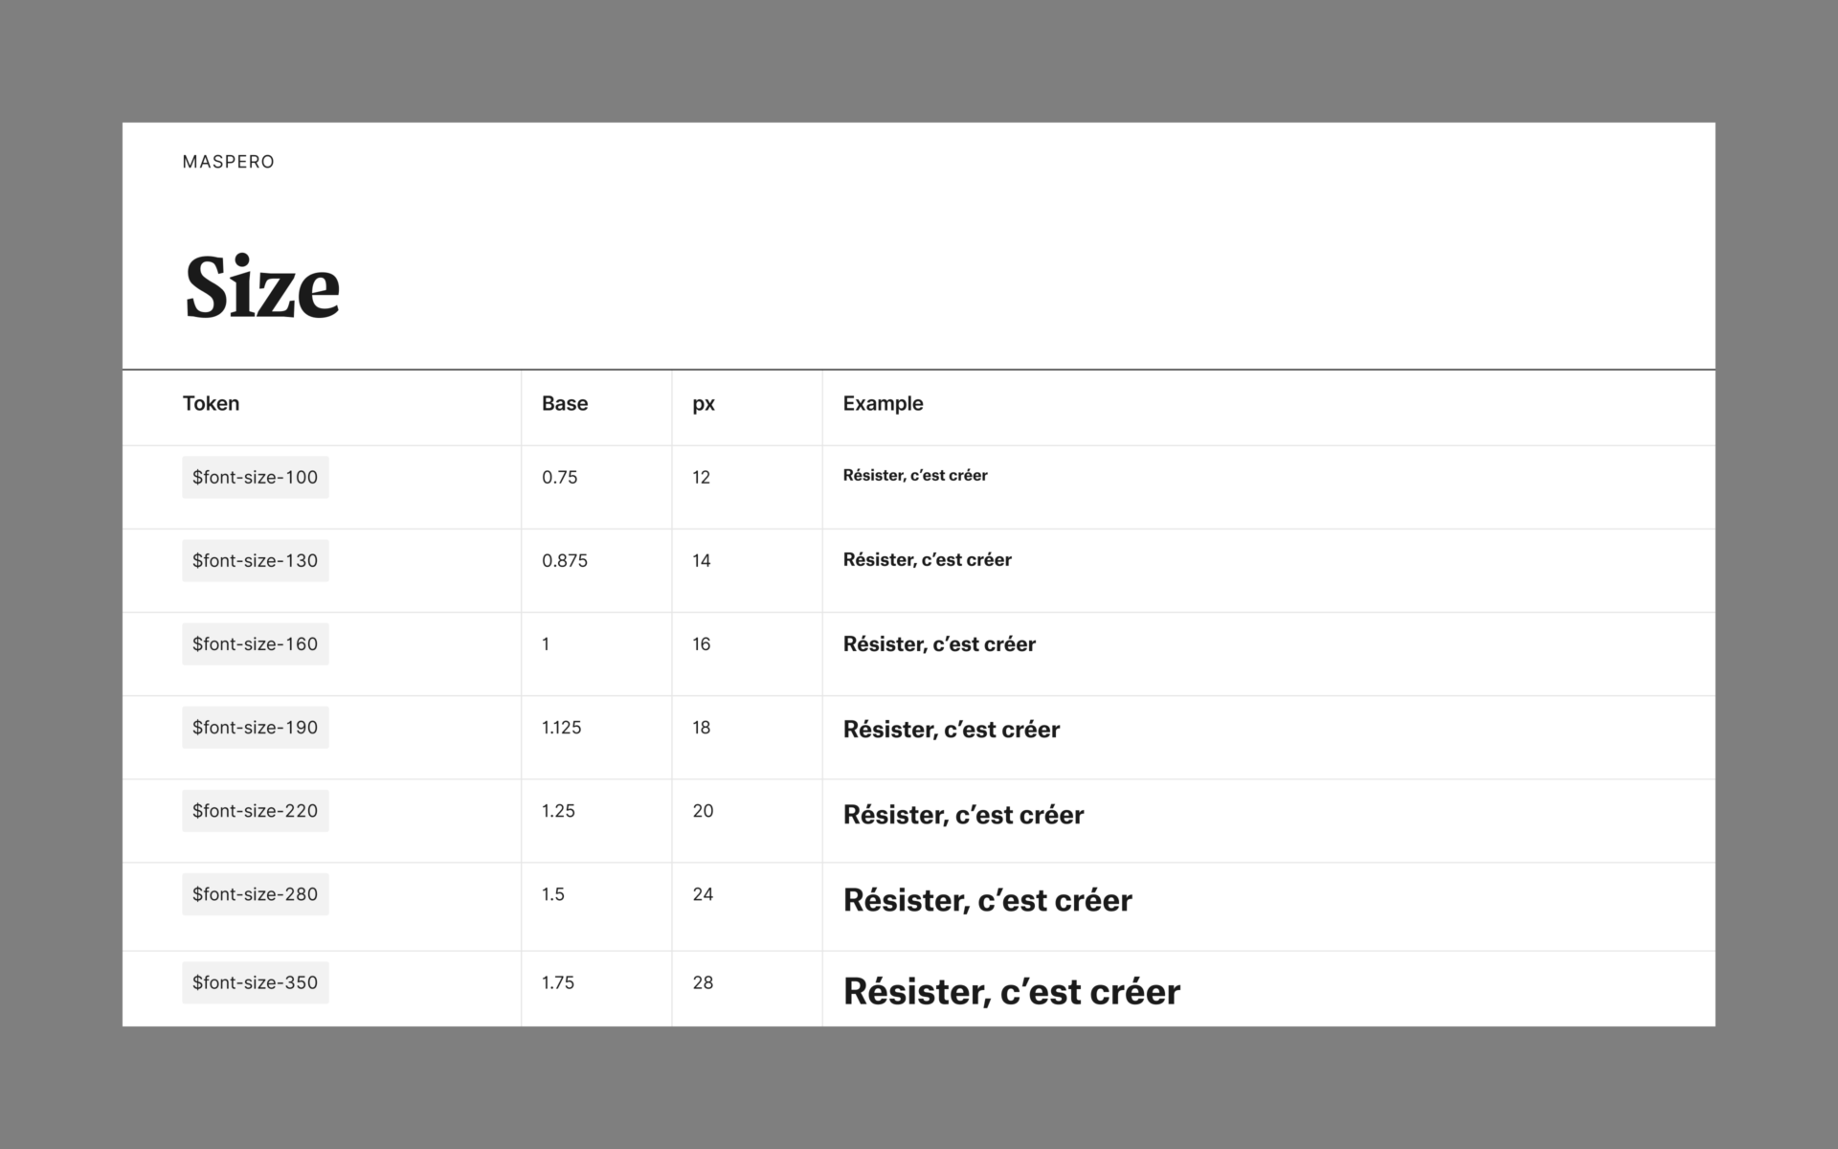This screenshot has height=1149, width=1838.
Task: Click the large Size heading
Action: pos(261,286)
